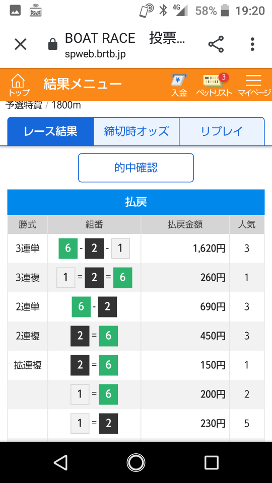Image resolution: width=272 pixels, height=483 pixels.
Task: Tap the 結果メニュー header title
Action: [x=83, y=84]
